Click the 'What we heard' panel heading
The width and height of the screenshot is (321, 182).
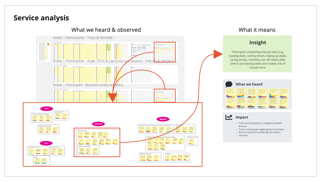tap(249, 84)
